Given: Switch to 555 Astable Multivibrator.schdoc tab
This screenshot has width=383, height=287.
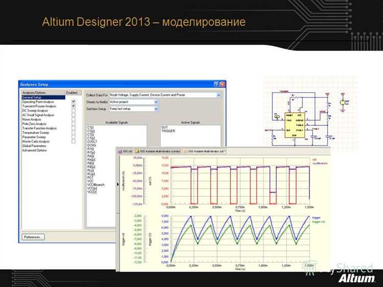Looking at the screenshot, I should (x=158, y=152).
